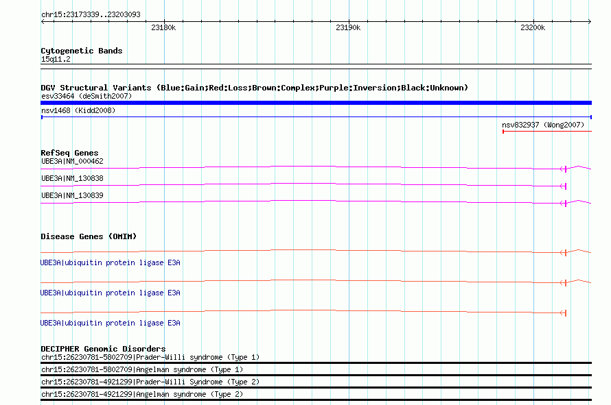Select the Prader-Willi syndrome (Type 1) entry
The width and height of the screenshot is (611, 405).
point(150,357)
